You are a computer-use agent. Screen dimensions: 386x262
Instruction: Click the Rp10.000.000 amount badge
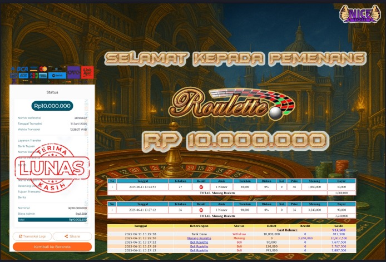coord(52,105)
